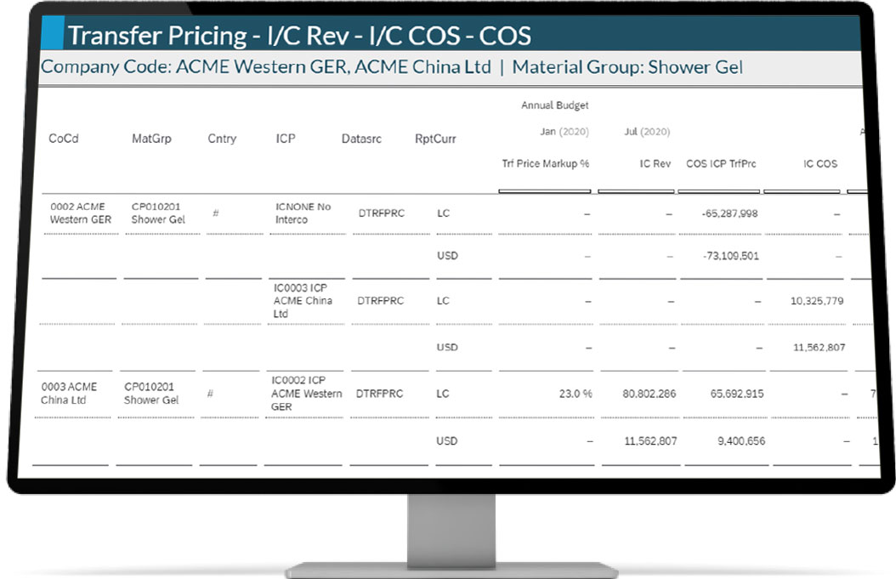Click the value 65,692,915

(736, 394)
